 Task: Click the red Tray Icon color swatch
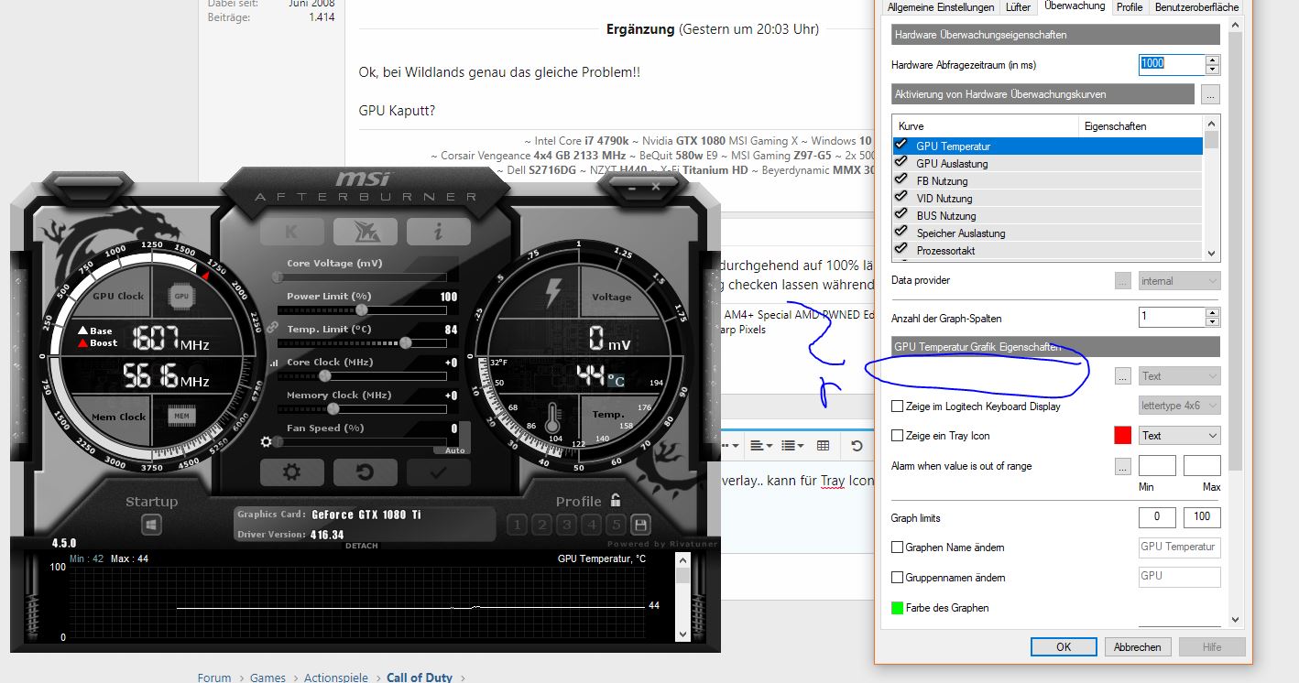[x=1123, y=436]
